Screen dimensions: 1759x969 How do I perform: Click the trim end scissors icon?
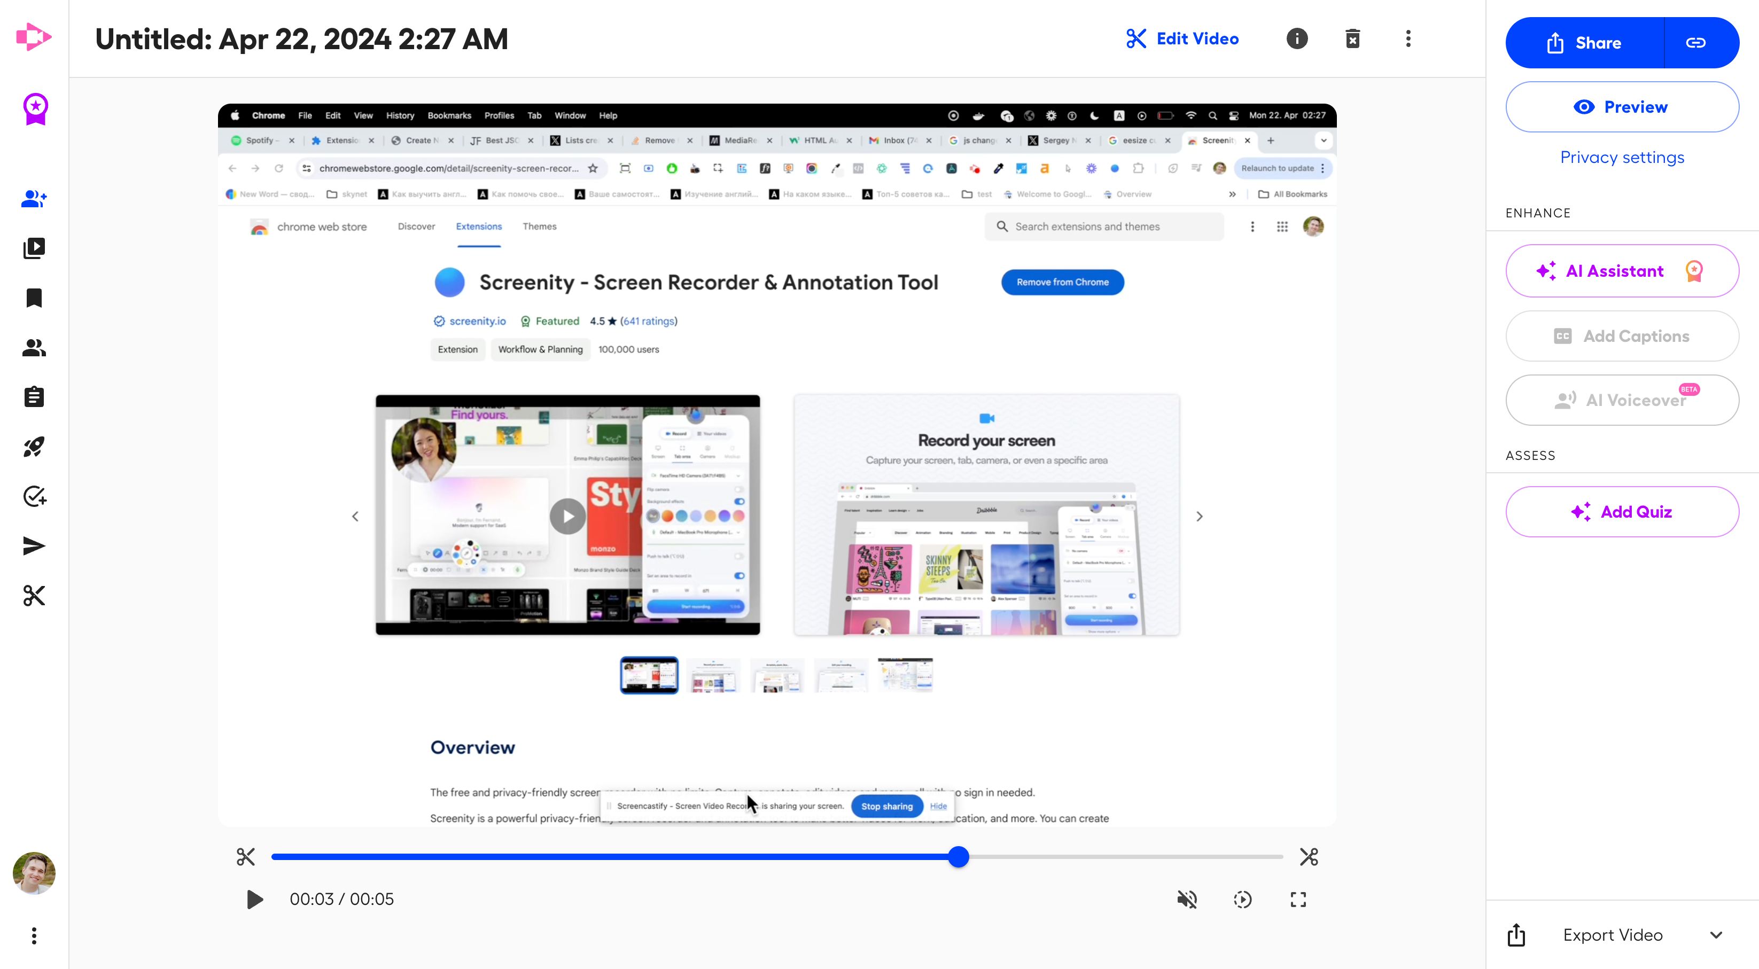(1309, 856)
